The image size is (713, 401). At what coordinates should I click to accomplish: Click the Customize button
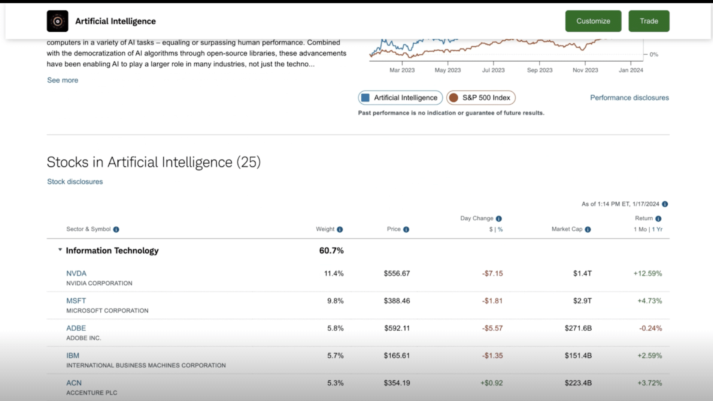click(x=593, y=21)
